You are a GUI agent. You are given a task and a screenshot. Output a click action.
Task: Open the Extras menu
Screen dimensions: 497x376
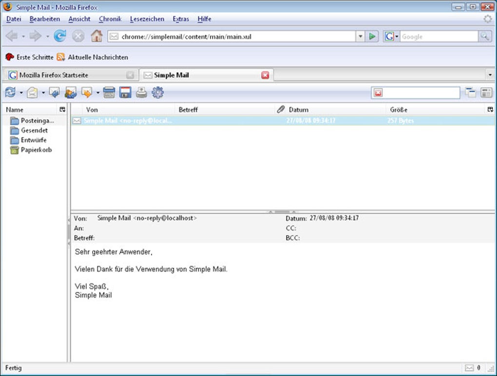181,19
